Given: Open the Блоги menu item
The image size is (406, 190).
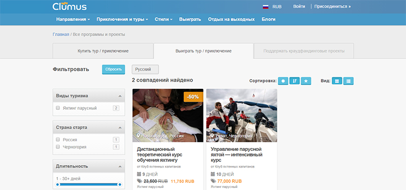Looking at the screenshot, I should pos(268,19).
